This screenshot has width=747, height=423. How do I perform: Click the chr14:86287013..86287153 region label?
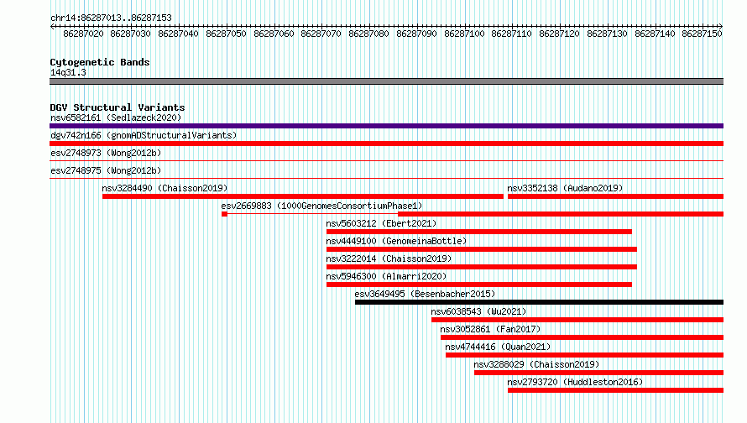point(111,18)
